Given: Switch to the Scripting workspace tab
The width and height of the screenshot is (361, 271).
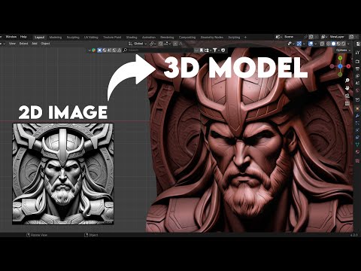Looking at the screenshot, I should (234, 38).
